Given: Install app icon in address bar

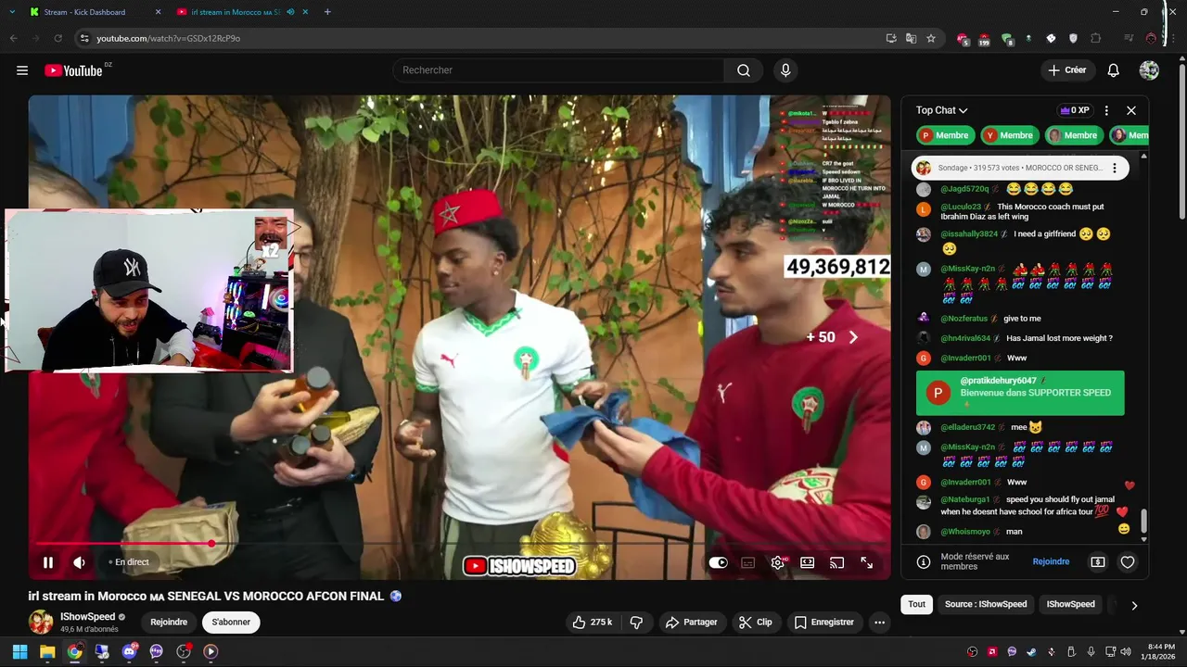Looking at the screenshot, I should pyautogui.click(x=891, y=38).
